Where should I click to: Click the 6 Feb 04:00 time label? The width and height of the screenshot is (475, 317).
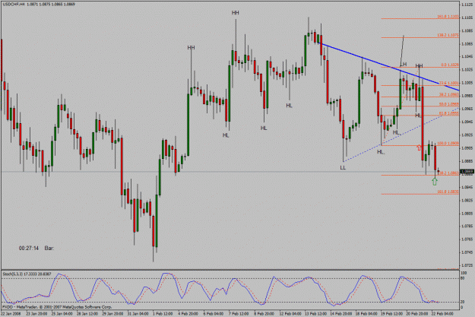click(x=214, y=314)
